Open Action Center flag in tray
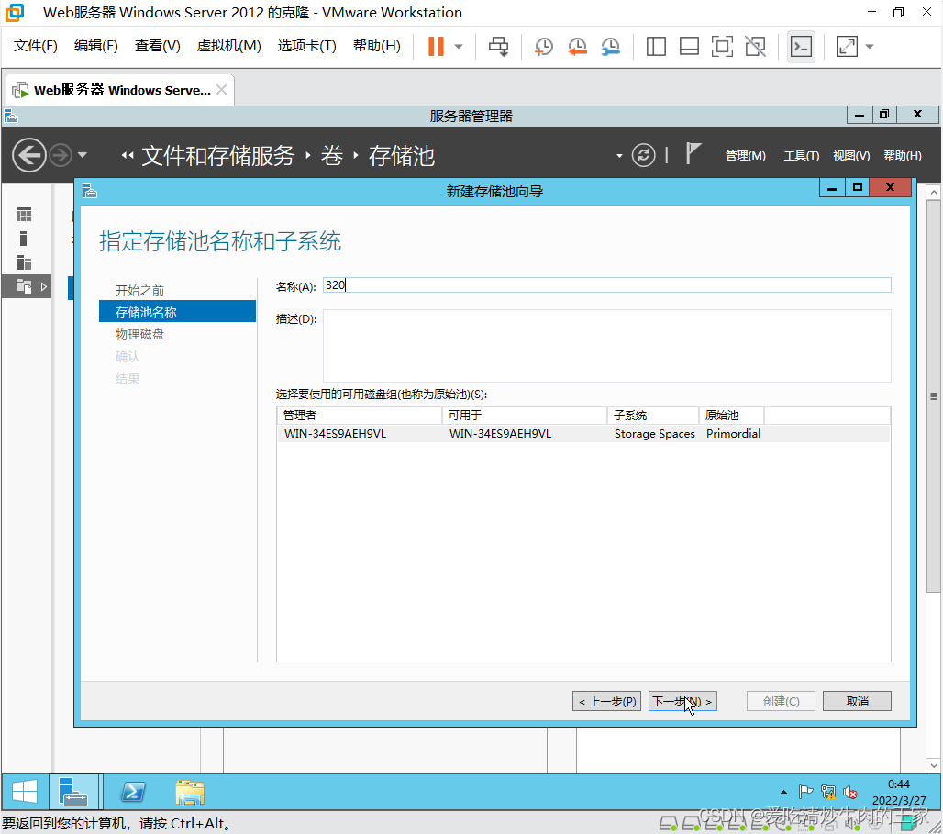 click(x=806, y=792)
